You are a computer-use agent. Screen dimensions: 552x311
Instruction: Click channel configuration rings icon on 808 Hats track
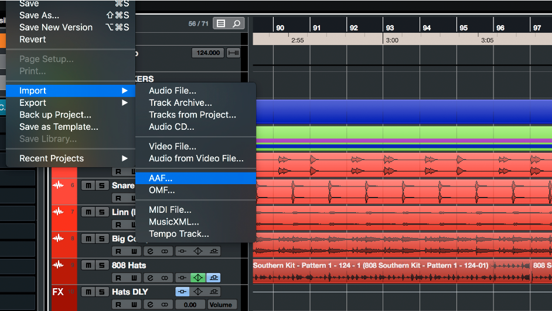[165, 278]
